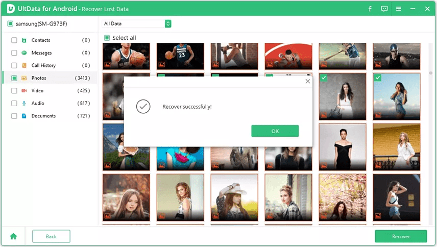Viewport: 437px width, 247px height.
Task: Click the Video camera icon
Action: 24,90
